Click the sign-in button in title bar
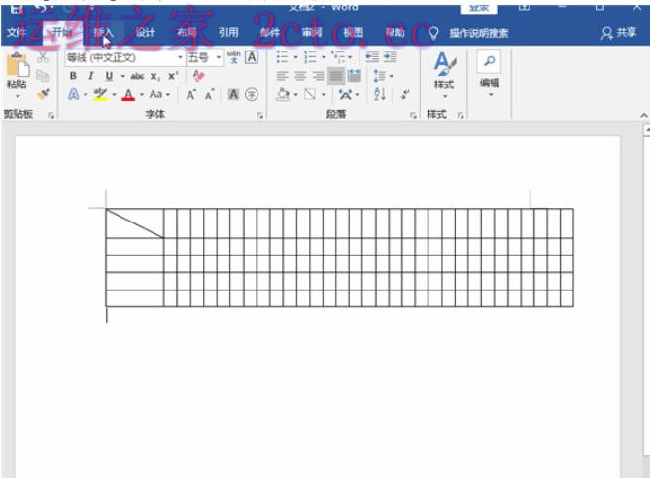Image resolution: width=650 pixels, height=478 pixels. pyautogui.click(x=479, y=7)
